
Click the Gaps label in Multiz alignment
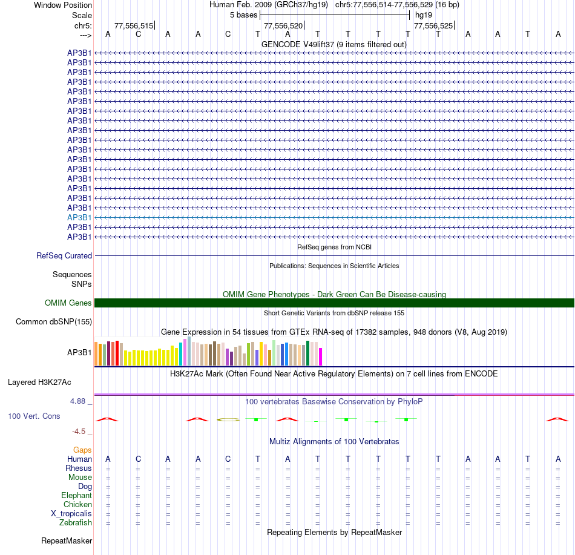[x=82, y=450]
